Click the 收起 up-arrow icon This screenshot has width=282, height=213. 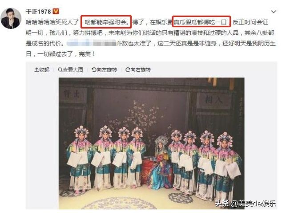click(36, 70)
